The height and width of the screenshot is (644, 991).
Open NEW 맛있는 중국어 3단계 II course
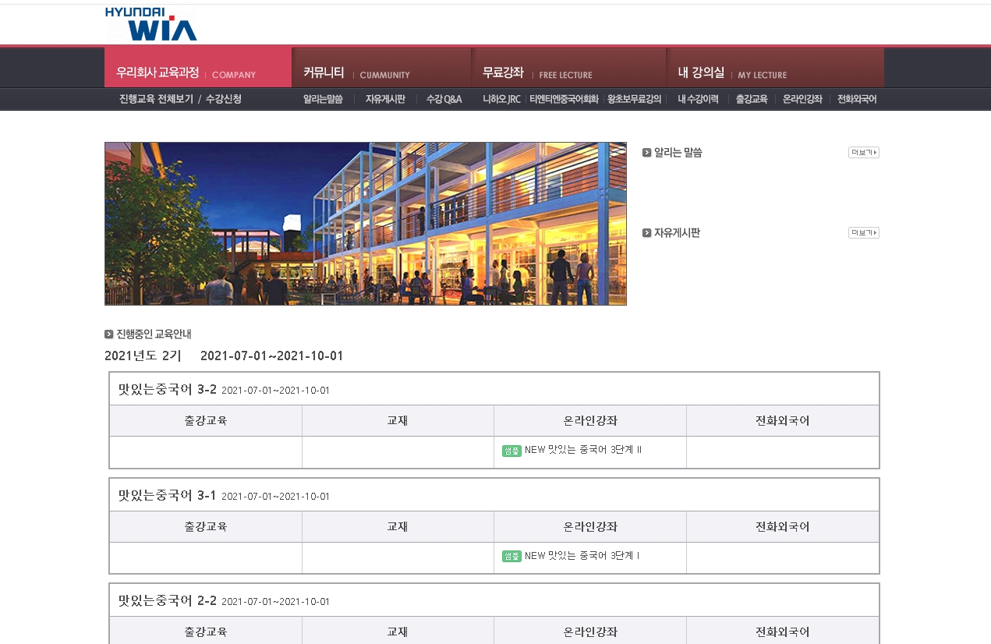tap(583, 450)
